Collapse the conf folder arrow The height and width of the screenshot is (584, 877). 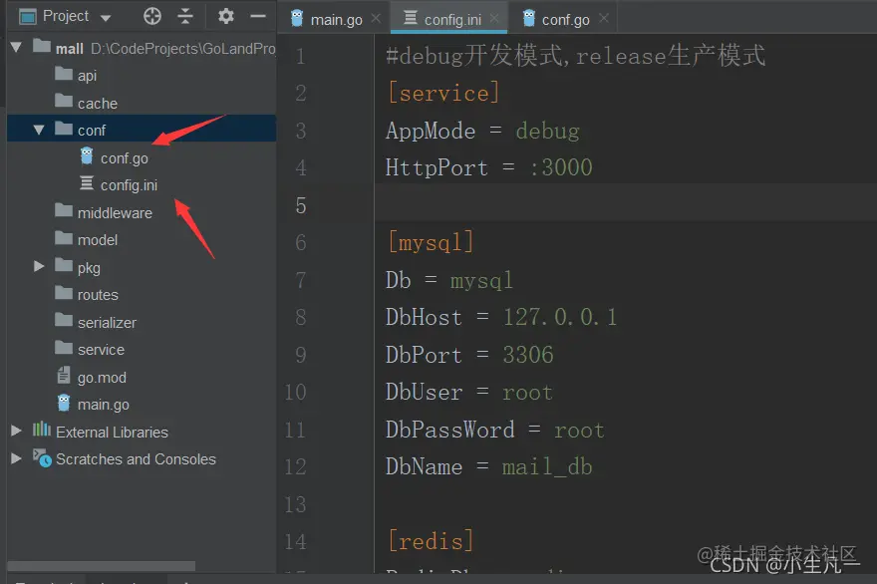tap(39, 130)
